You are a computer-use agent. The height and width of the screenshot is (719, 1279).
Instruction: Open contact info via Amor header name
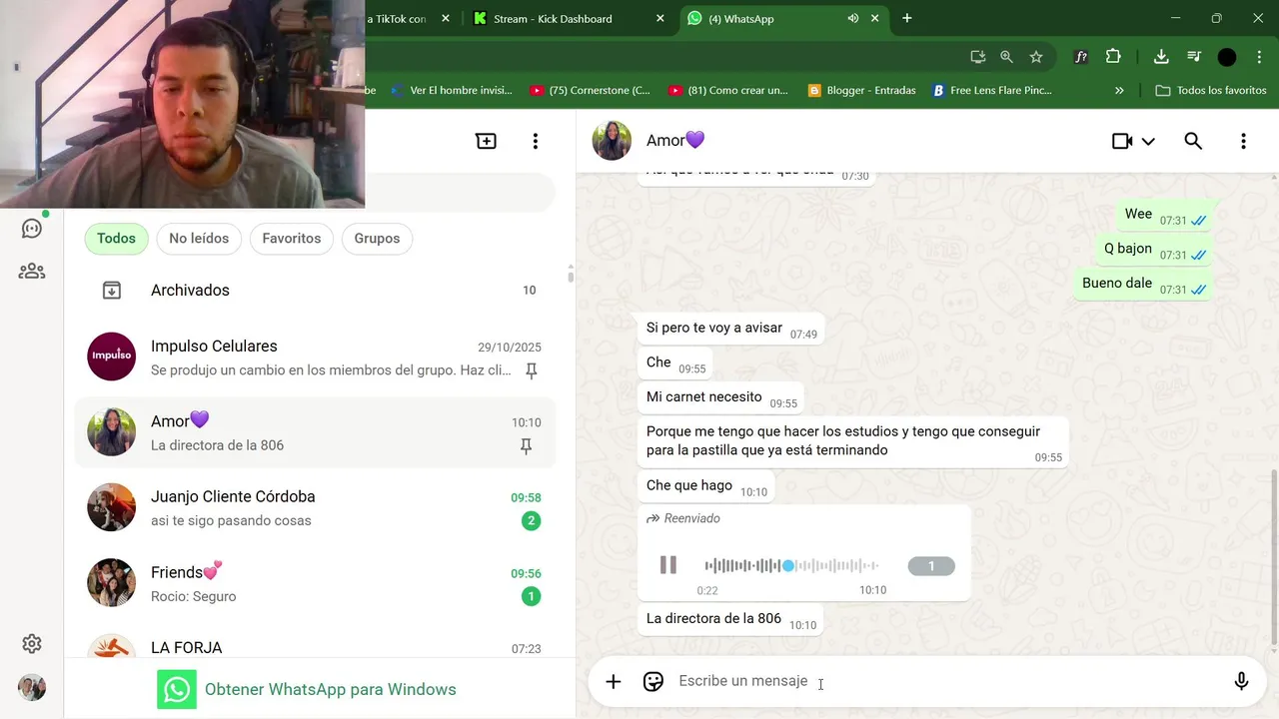(675, 141)
